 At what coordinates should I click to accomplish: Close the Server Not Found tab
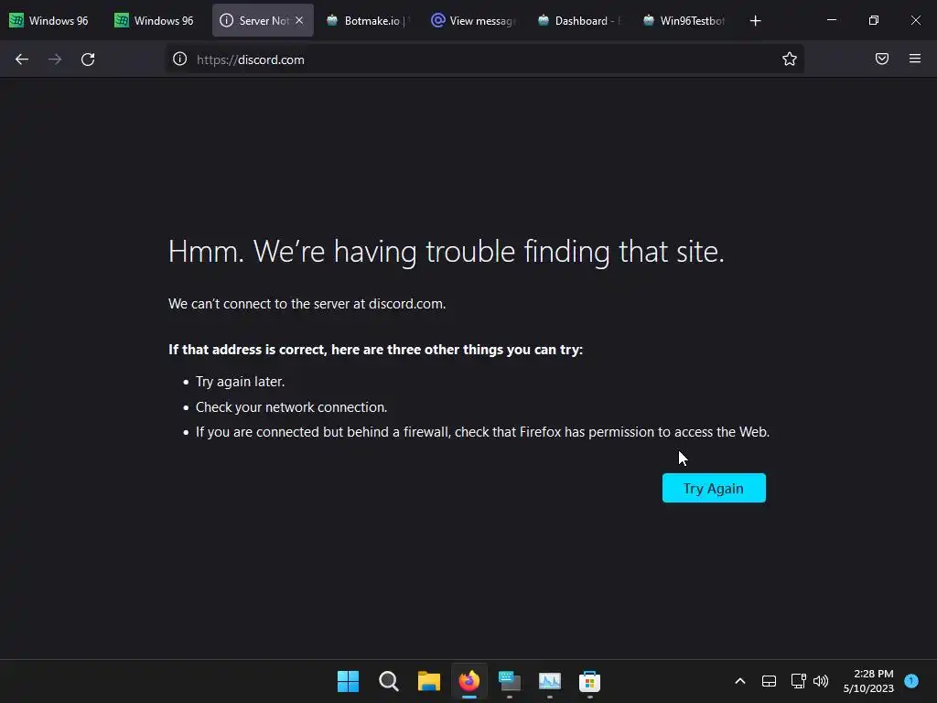click(x=299, y=20)
